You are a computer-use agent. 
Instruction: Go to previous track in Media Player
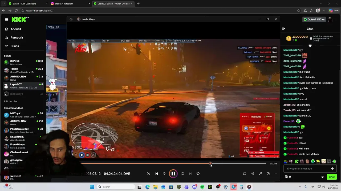(x=156, y=174)
